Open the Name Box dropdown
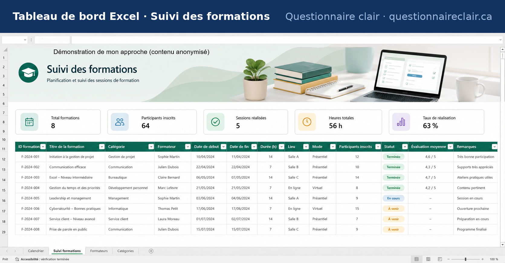The width and height of the screenshot is (505, 263). 25,40
